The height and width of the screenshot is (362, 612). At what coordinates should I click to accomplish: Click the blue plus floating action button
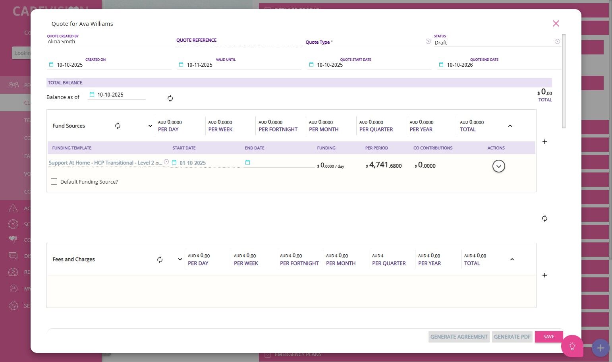[600, 348]
